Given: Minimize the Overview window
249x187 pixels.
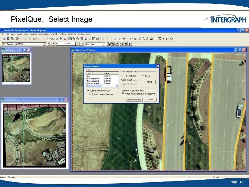Looking at the screenshot, I should pos(21,50).
